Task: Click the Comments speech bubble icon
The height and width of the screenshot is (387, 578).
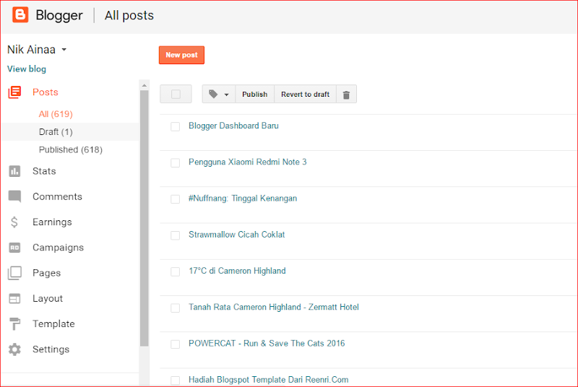Action: [x=14, y=196]
